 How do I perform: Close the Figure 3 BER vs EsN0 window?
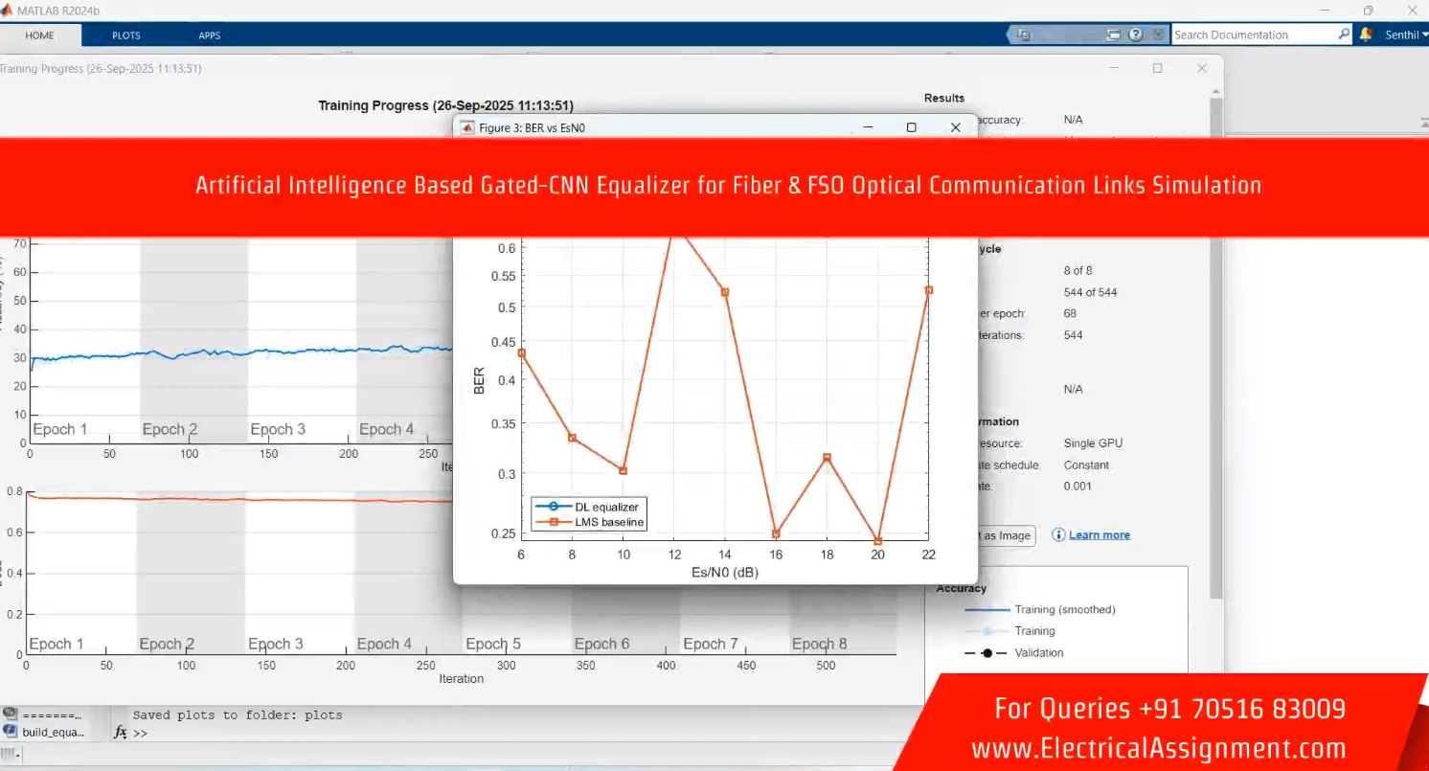955,127
